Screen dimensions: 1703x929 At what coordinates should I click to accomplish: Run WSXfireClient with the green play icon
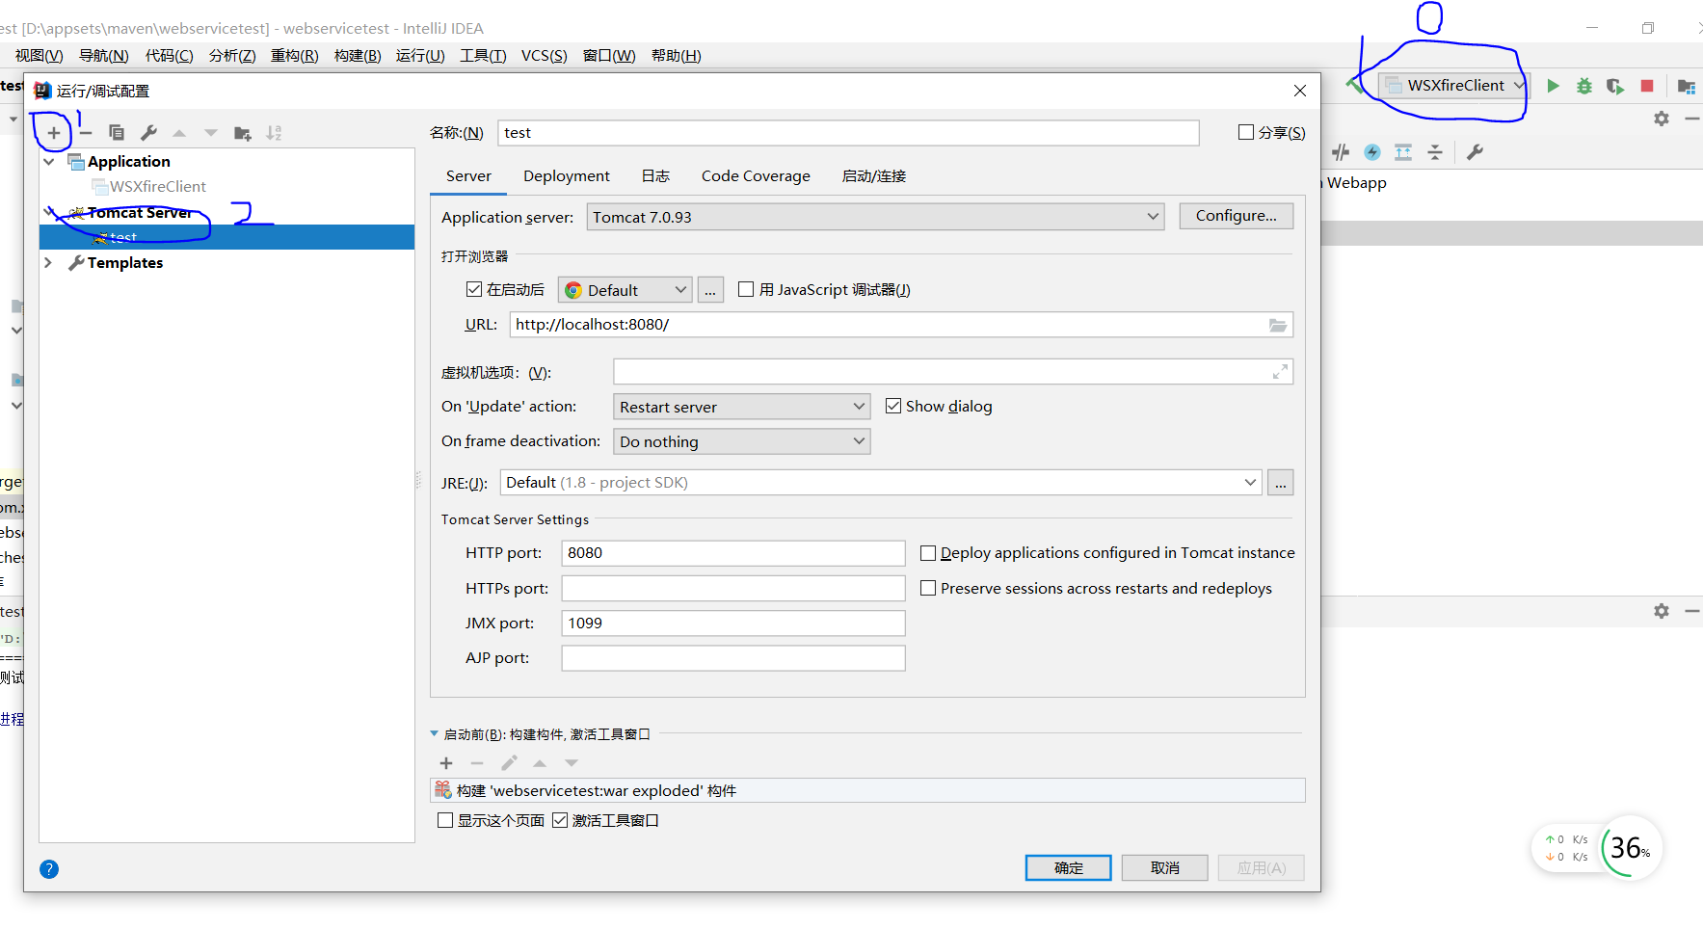[x=1553, y=86]
